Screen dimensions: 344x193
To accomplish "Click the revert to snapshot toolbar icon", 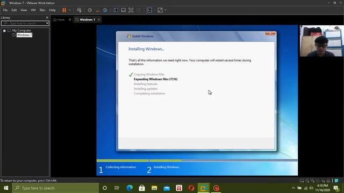I will point(98,10).
